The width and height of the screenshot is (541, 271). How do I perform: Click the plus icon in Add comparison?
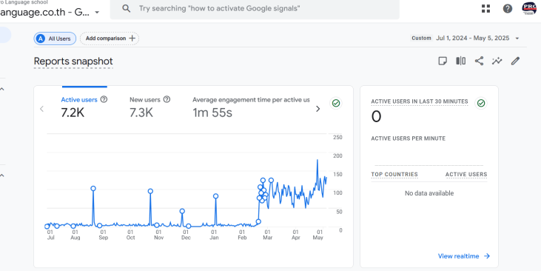tap(132, 39)
